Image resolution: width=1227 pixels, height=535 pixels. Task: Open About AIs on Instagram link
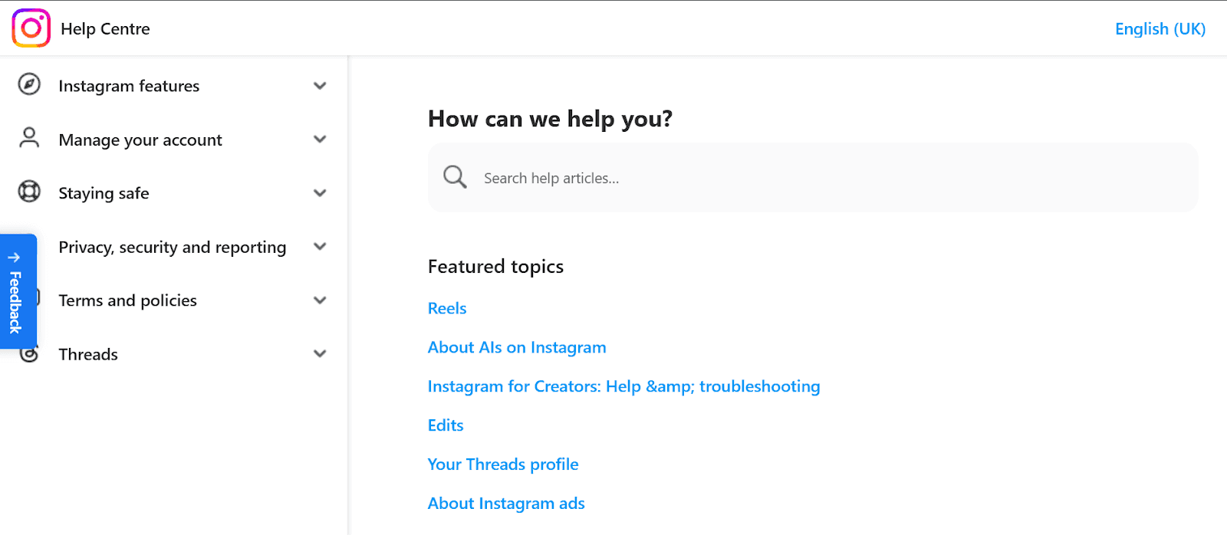click(517, 347)
